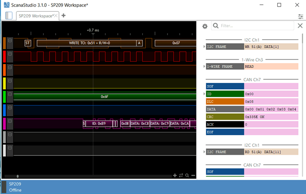Image resolution: width=306 pixels, height=194 pixels.
Task: Select the DLC 0x08 row
Action: [252, 102]
